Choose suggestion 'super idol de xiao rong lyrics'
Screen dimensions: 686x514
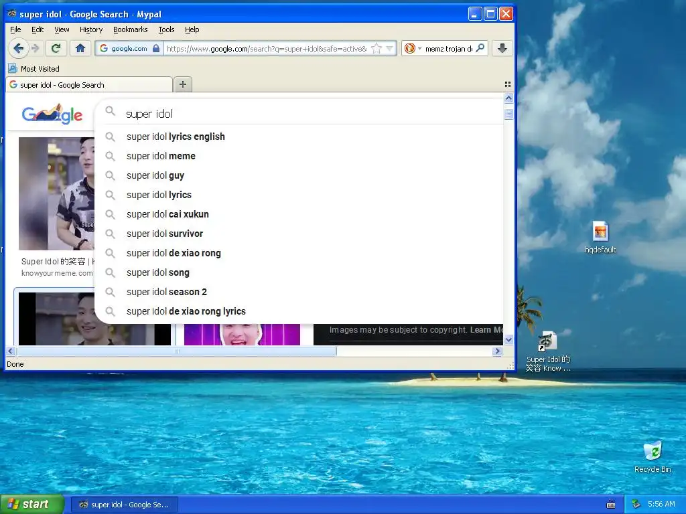click(299, 311)
